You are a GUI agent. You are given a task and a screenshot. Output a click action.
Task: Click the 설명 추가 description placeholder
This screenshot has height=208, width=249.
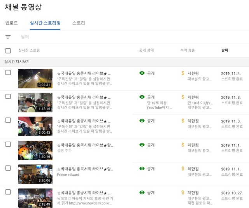pyautogui.click(x=64, y=151)
